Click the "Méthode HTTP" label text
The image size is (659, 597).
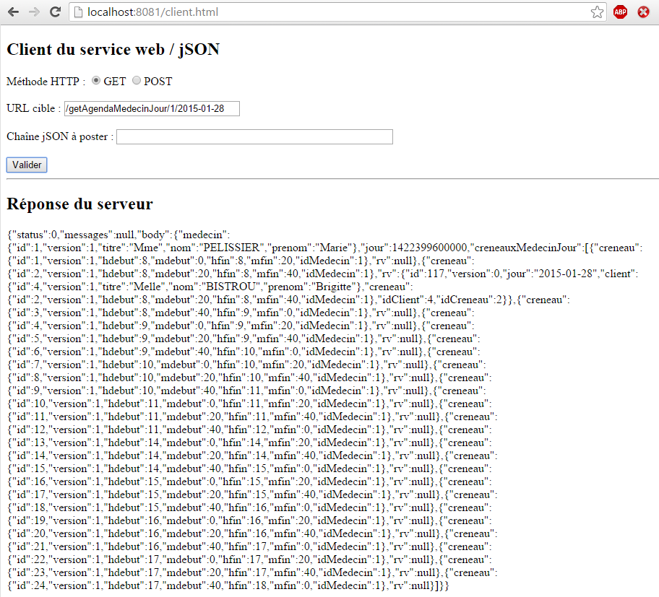click(x=45, y=82)
